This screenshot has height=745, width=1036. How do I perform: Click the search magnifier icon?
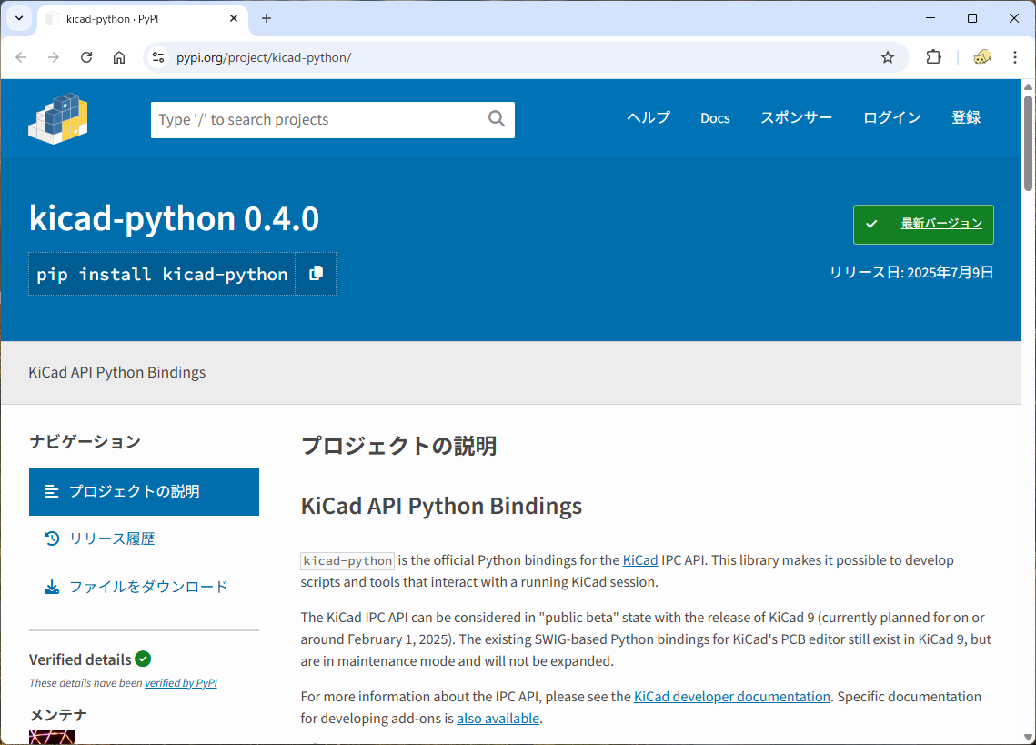point(496,119)
